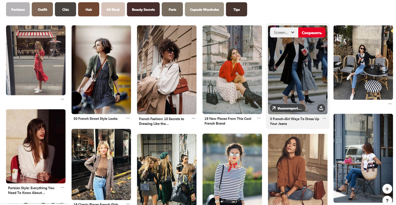Screen dimensions: 396x205
Task: Open the woman with straw basket at cafe pin
Action: (363, 158)
